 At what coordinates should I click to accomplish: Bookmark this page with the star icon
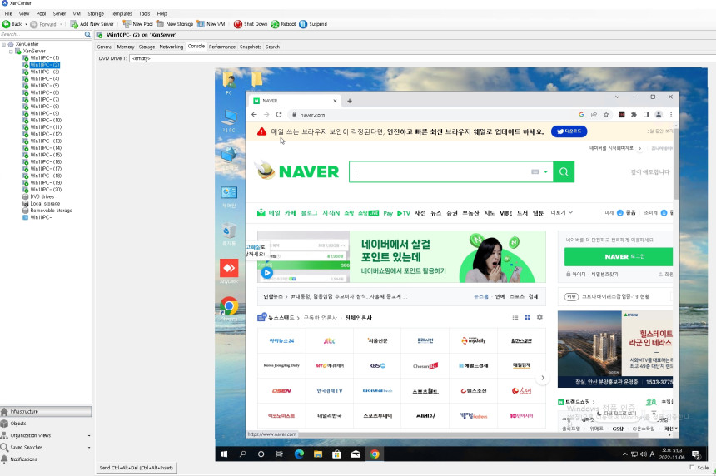click(x=606, y=115)
